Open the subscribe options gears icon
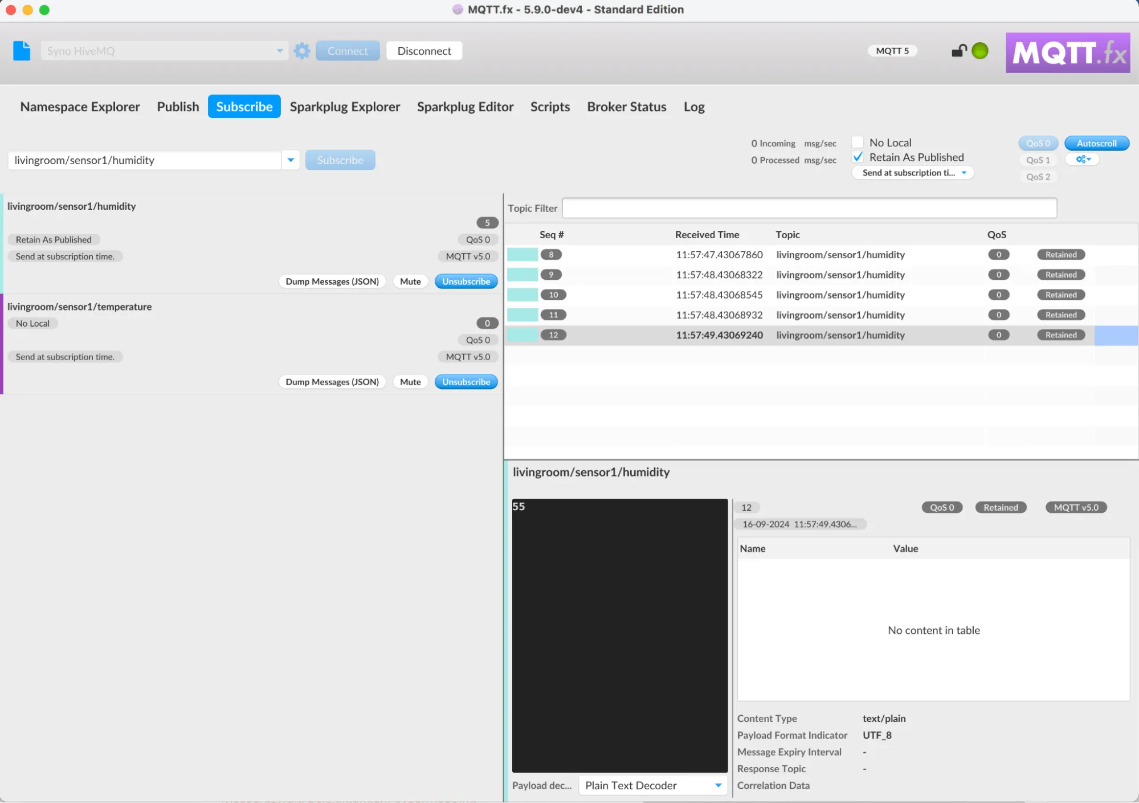 [1083, 160]
